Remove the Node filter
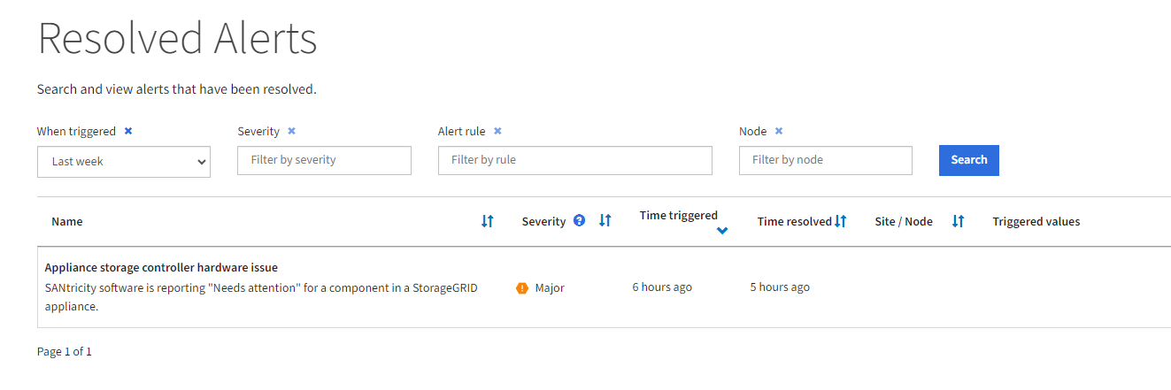The height and width of the screenshot is (390, 1171). [779, 131]
